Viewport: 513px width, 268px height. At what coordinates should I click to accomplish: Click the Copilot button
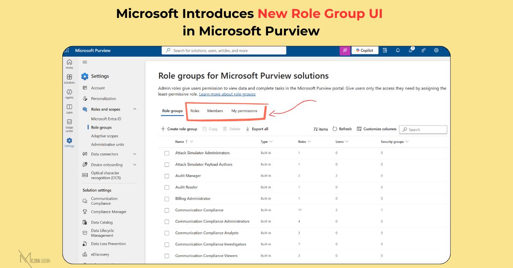point(365,50)
